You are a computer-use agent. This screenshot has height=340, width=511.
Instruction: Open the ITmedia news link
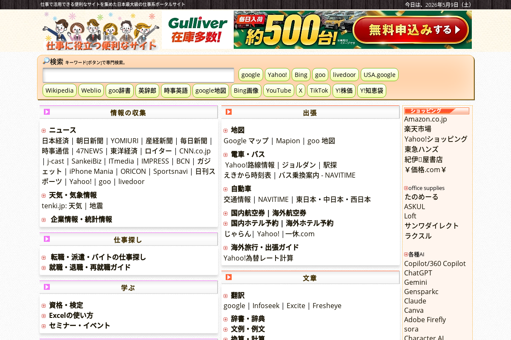click(121, 161)
